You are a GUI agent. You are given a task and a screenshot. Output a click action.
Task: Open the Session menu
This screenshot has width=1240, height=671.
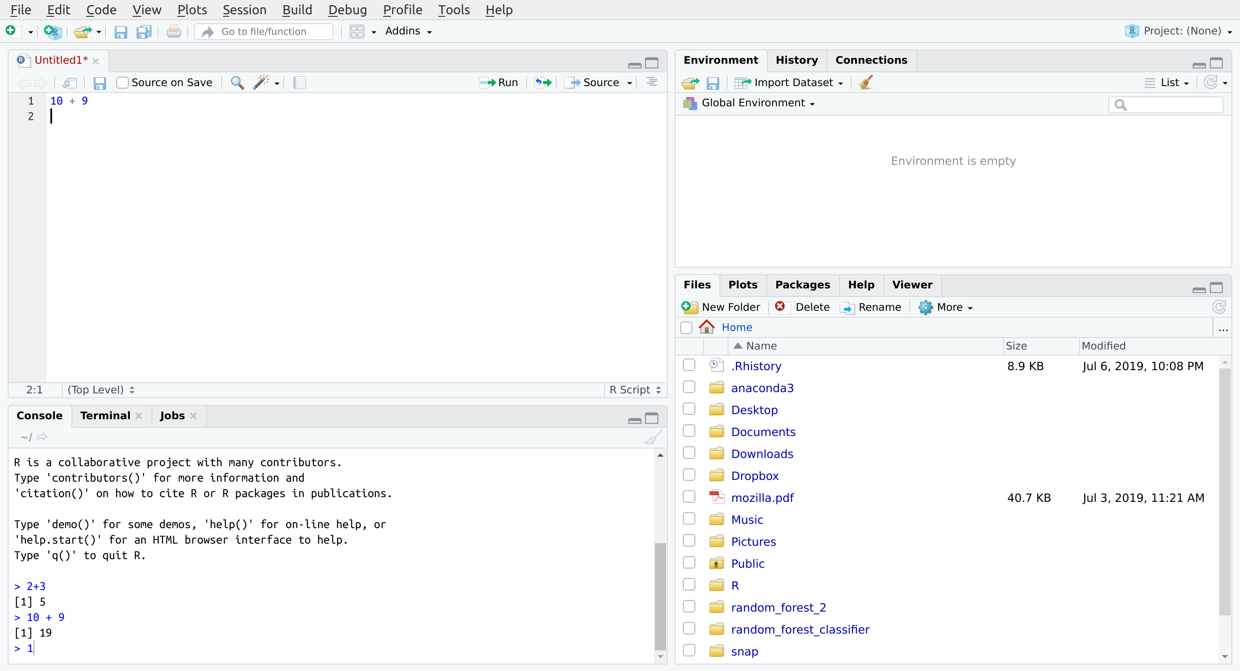point(245,9)
